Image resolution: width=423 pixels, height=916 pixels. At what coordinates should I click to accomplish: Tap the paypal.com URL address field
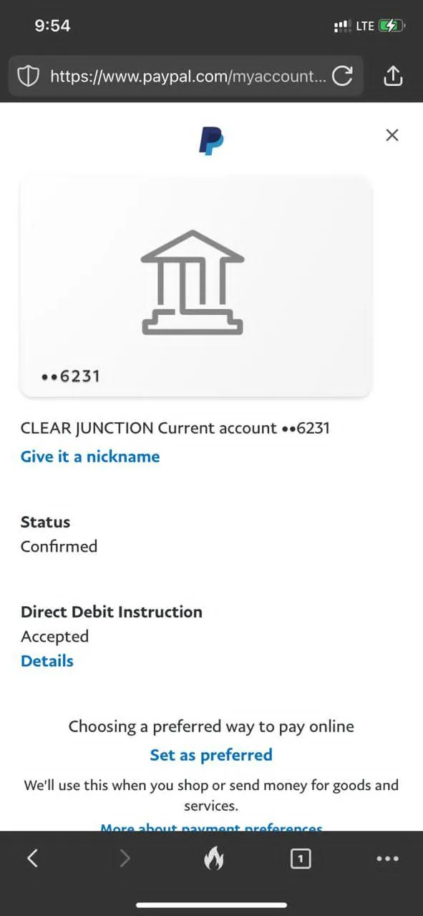click(x=186, y=76)
